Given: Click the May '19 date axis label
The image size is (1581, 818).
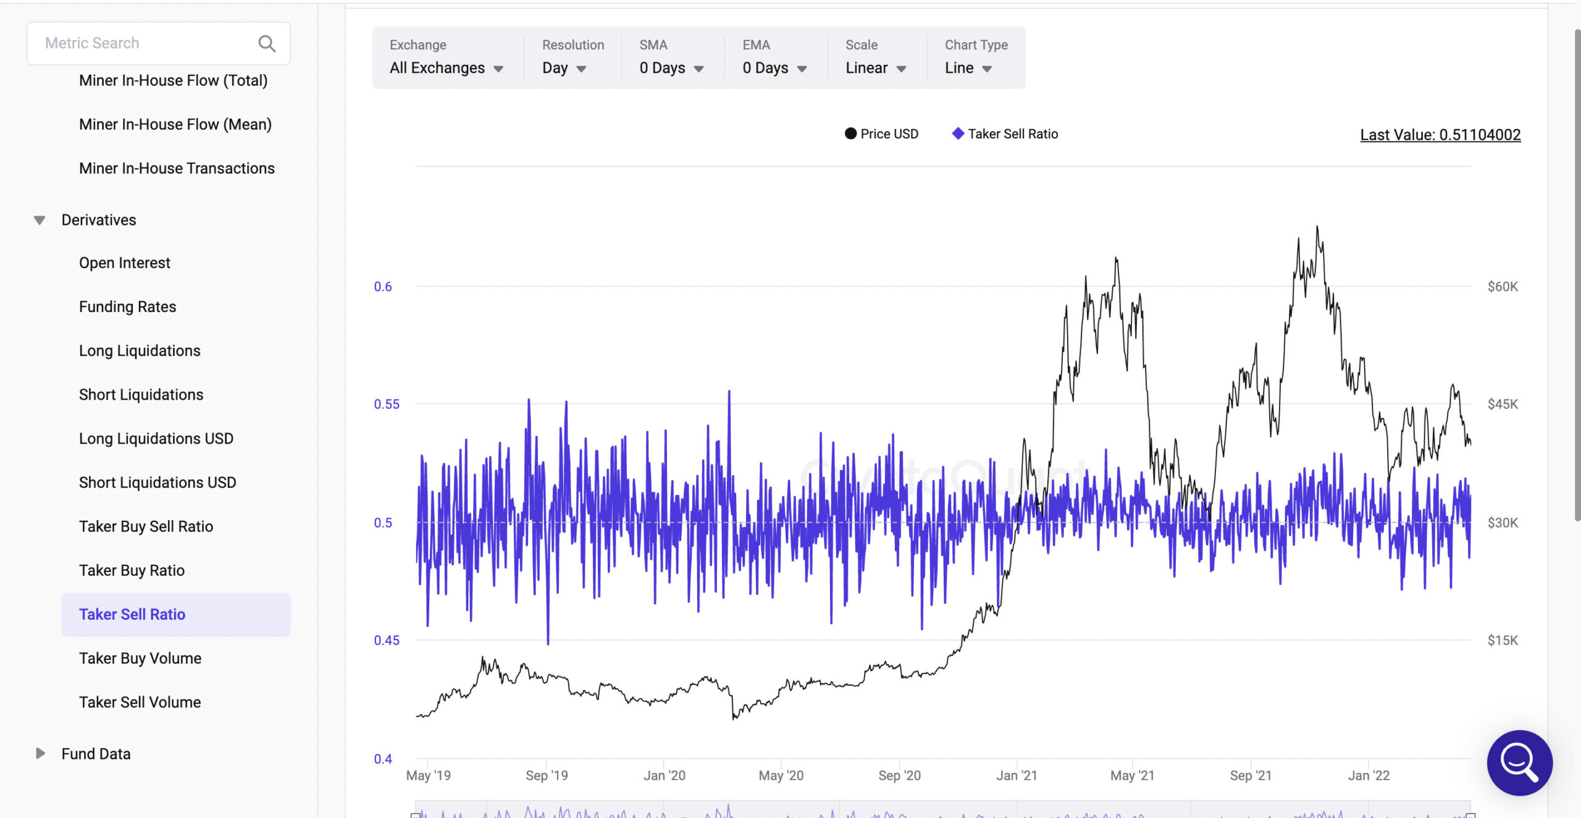Looking at the screenshot, I should pos(429,775).
